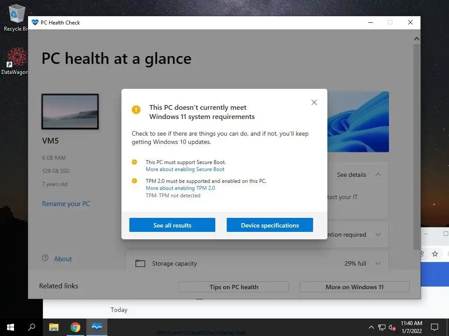449x336 pixels.
Task: Open File Explorer from the taskbar
Action: [x=53, y=327]
